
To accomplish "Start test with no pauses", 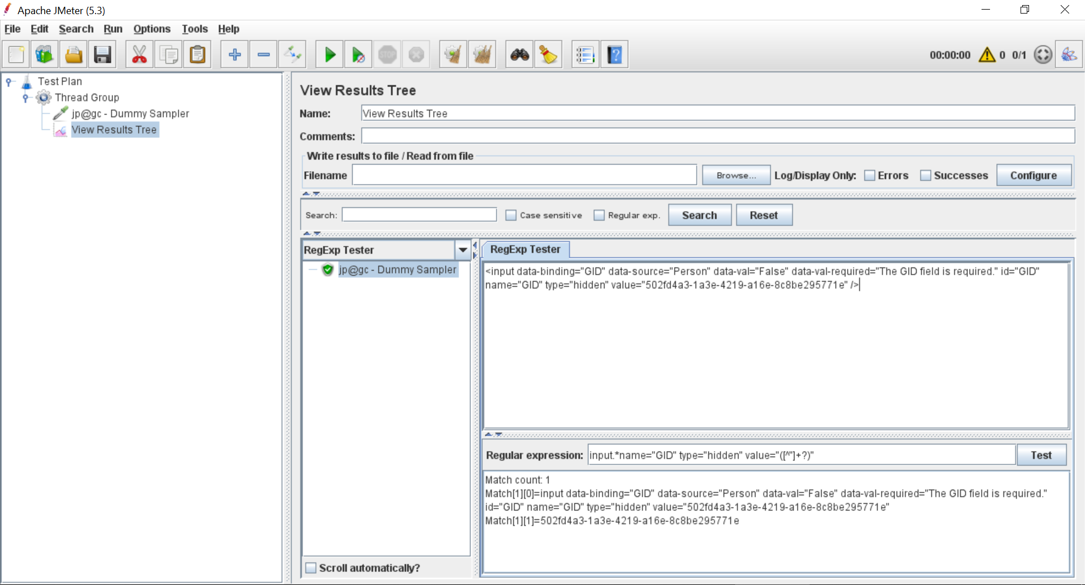I will click(358, 55).
